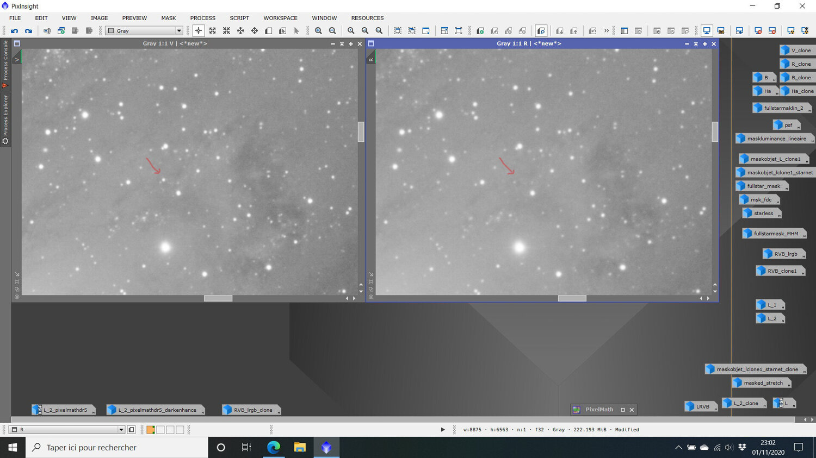Click the PixInsight taskbar icon
Screen dimensions: 816x458
tap(326, 447)
